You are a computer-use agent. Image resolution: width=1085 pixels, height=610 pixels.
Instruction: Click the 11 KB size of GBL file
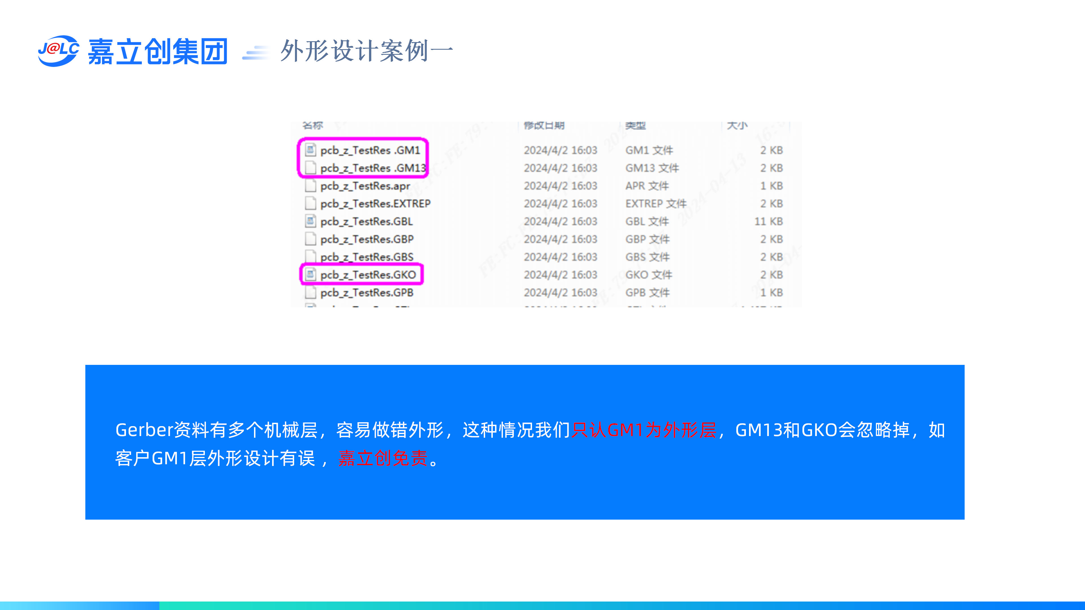pos(768,221)
